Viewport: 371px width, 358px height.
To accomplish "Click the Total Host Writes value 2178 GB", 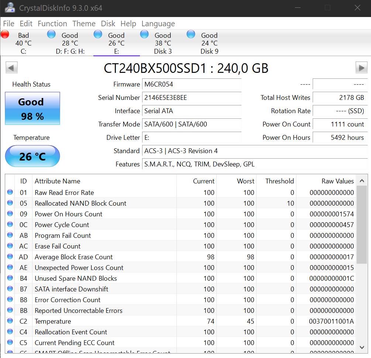I will [x=340, y=97].
